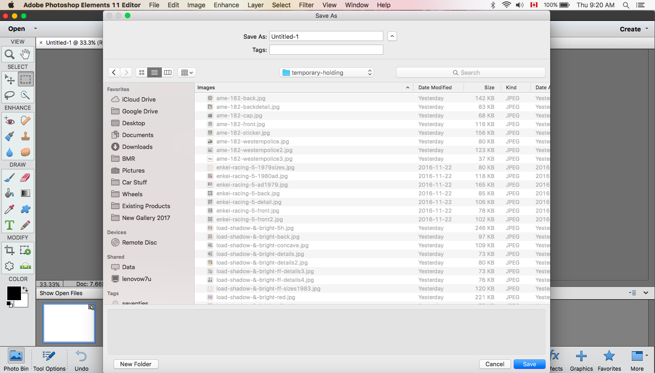Select the Cookie Cutter tool
655x373 pixels.
click(10, 266)
